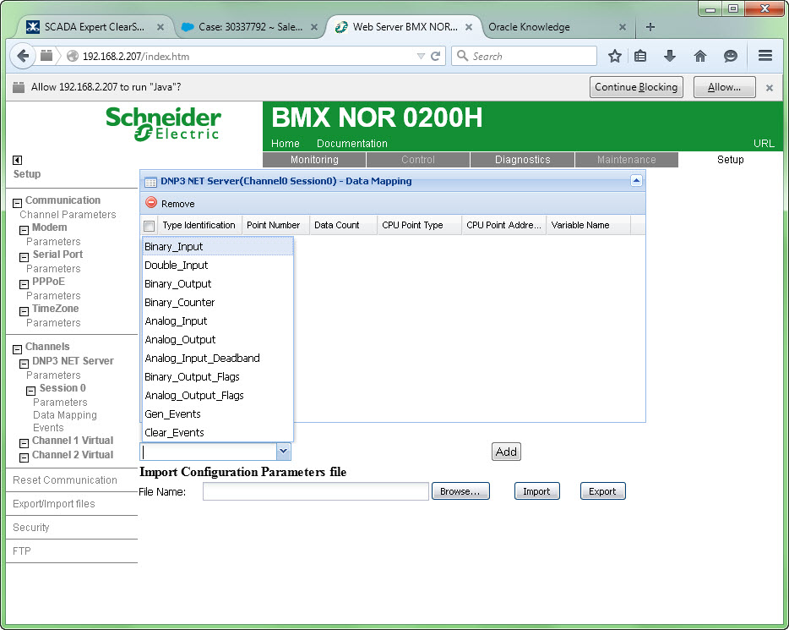Collapse the PPPoE tree node
Image resolution: width=789 pixels, height=630 pixels.
pos(24,284)
